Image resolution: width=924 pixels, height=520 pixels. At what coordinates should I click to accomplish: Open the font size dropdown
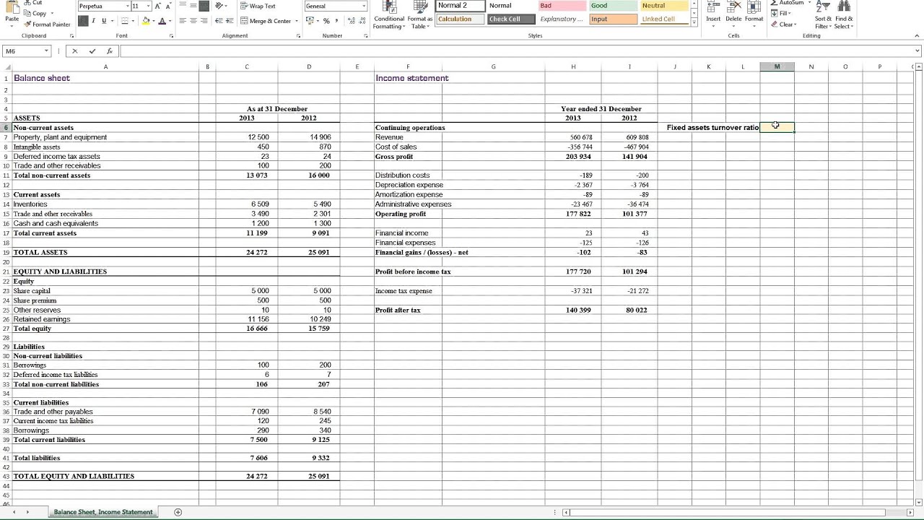(x=147, y=6)
